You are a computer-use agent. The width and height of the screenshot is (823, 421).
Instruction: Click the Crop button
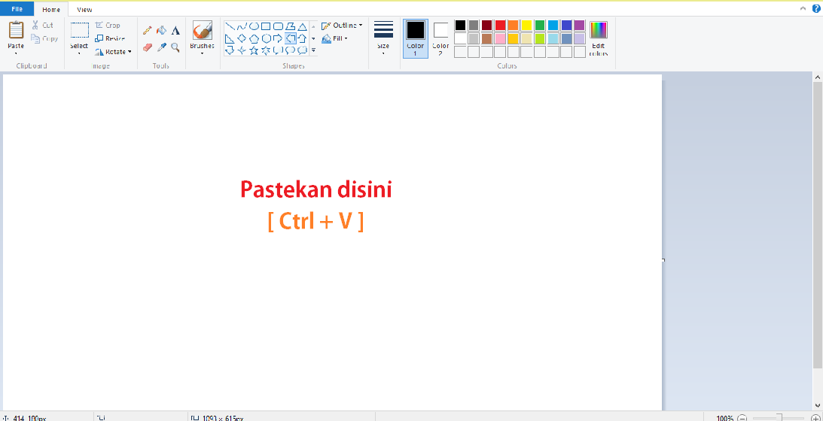(108, 25)
